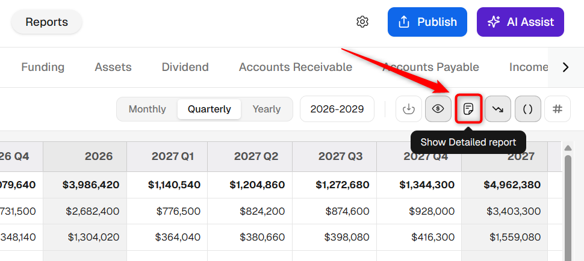Select cell $1,272,680
584x261 pixels.
(335, 185)
